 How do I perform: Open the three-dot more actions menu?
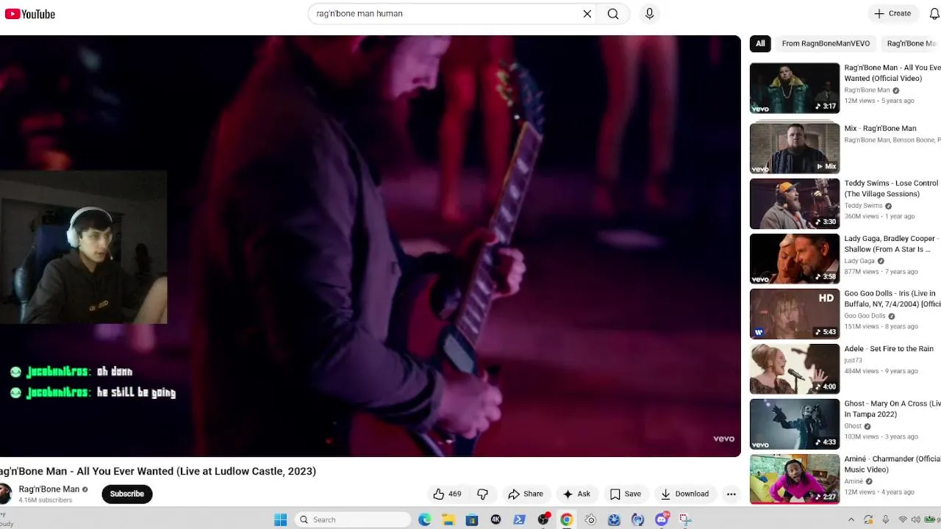click(x=731, y=494)
